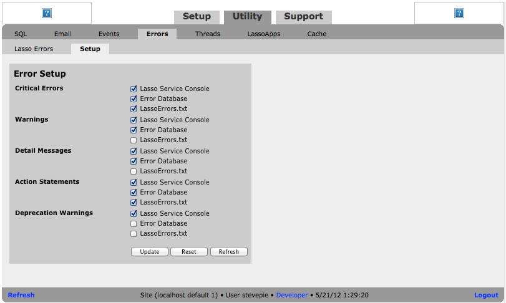This screenshot has height=303, width=506.
Task: Open the LassoApps tab
Action: [263, 34]
